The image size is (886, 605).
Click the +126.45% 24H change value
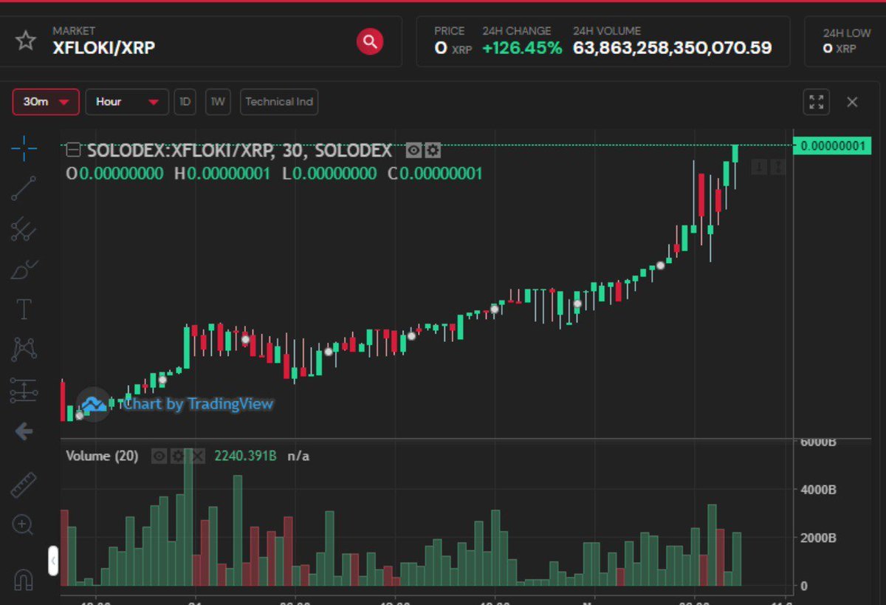tap(522, 48)
